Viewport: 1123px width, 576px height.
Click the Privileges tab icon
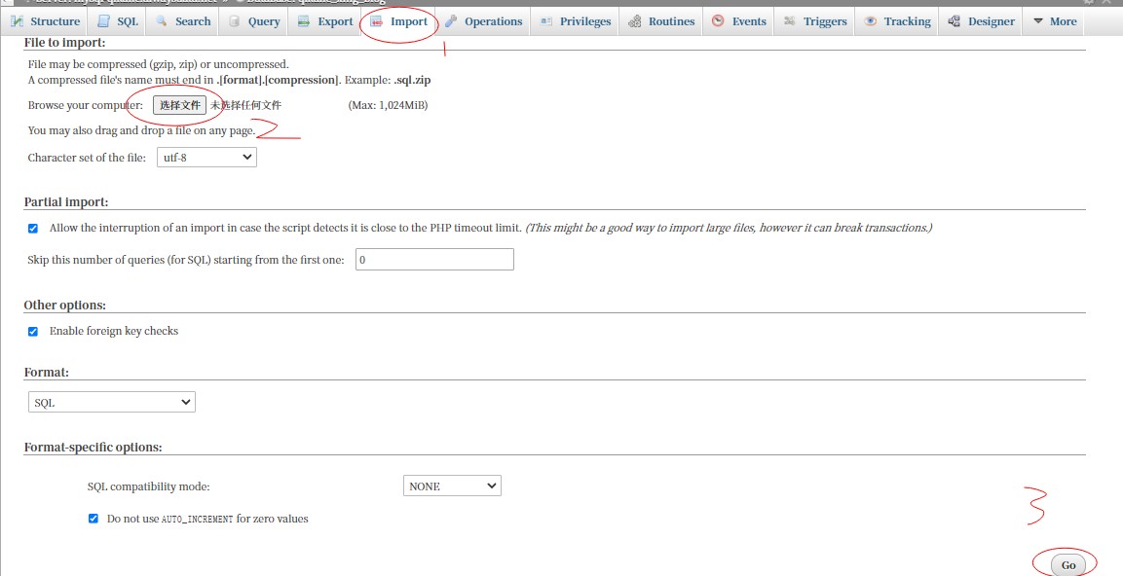click(546, 21)
